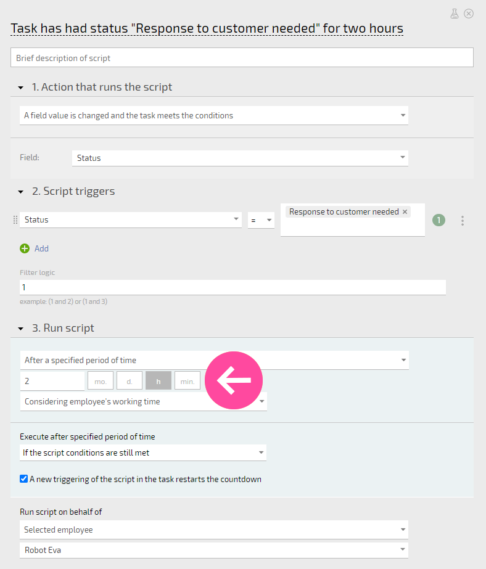Close the script editor with X icon

(x=469, y=14)
